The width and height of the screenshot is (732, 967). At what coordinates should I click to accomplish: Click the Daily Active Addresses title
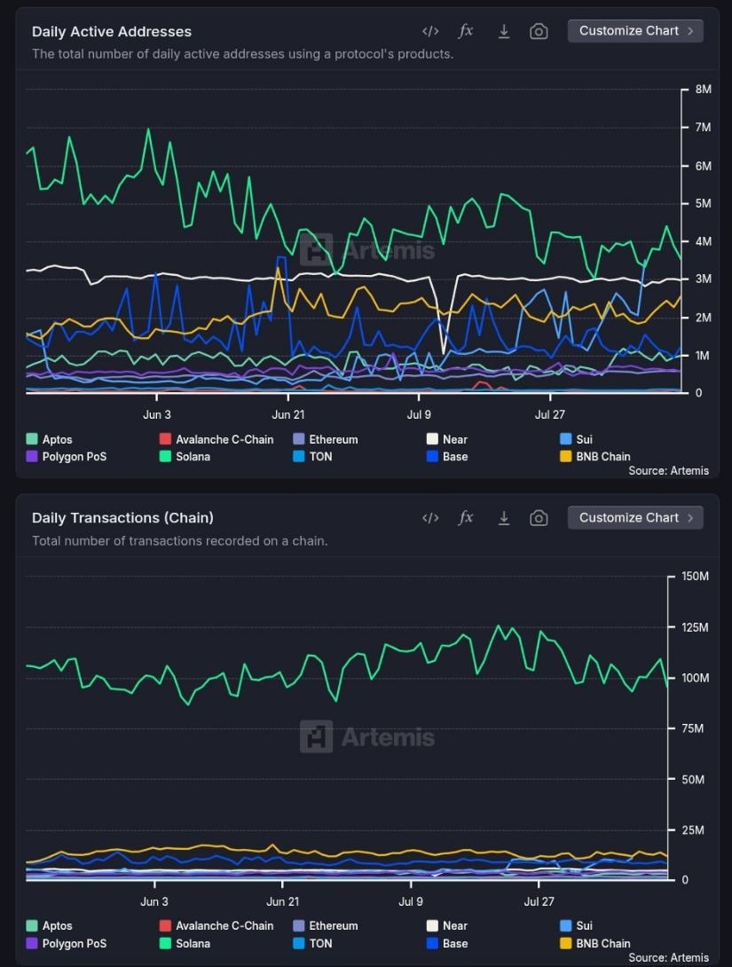(x=112, y=31)
